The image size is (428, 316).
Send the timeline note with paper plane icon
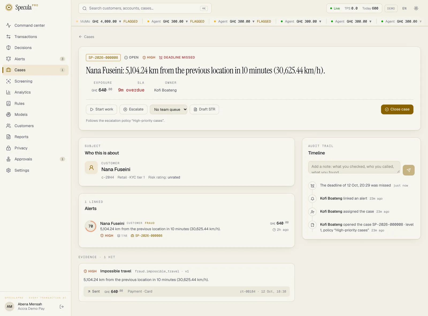tap(408, 170)
